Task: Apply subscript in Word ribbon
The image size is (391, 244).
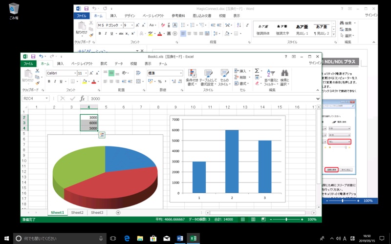Action: [x=127, y=34]
